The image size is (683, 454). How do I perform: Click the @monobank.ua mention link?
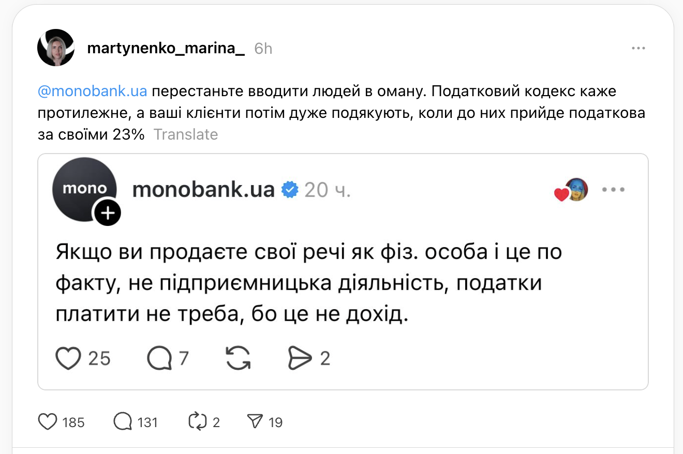point(93,92)
